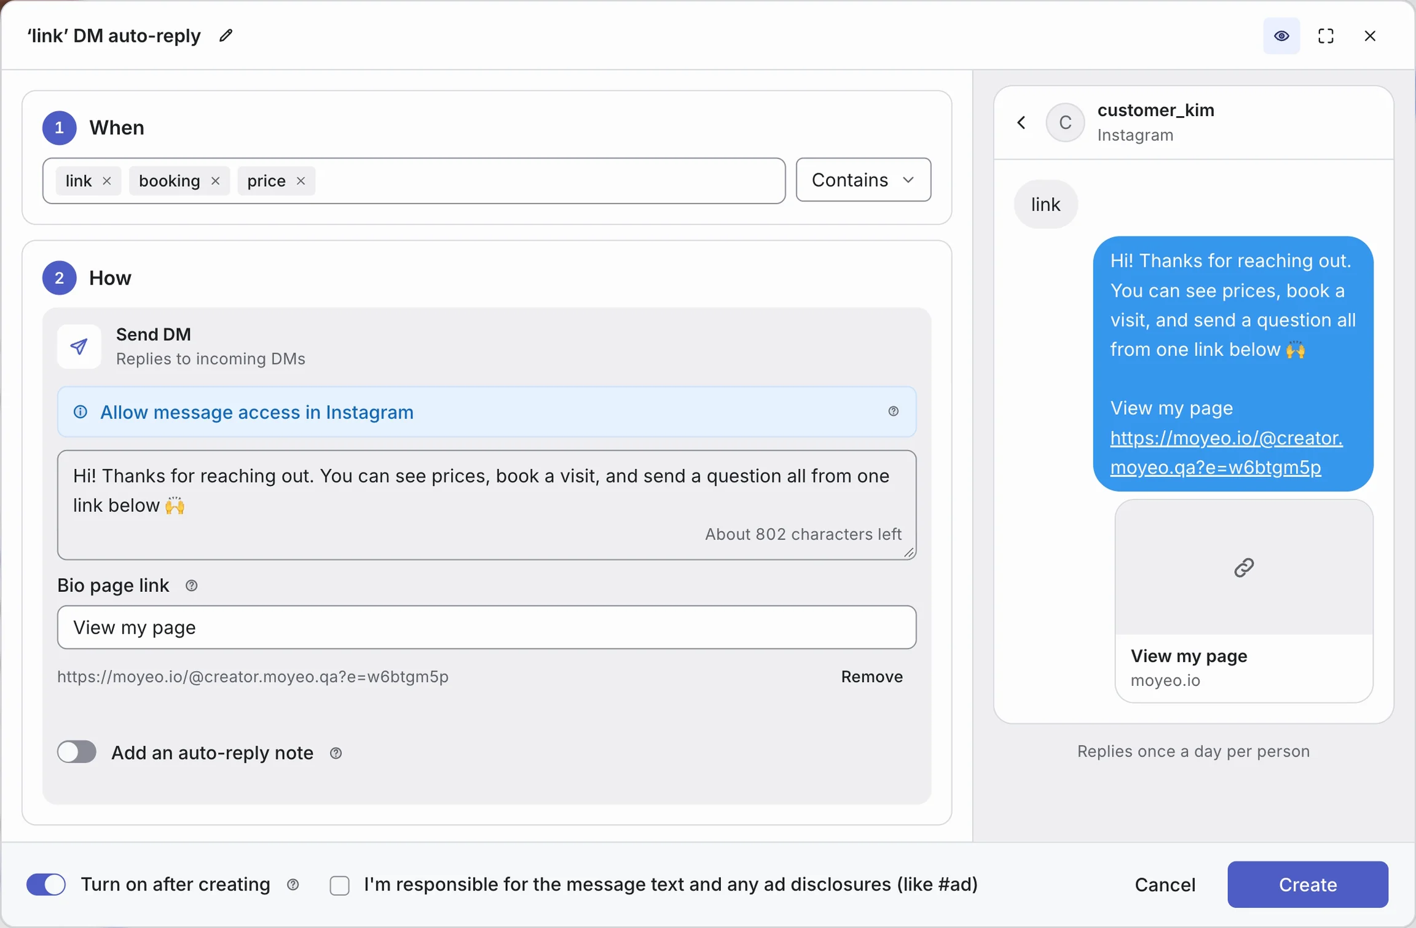Click the DM message text area
The height and width of the screenshot is (928, 1416).
pyautogui.click(x=487, y=505)
